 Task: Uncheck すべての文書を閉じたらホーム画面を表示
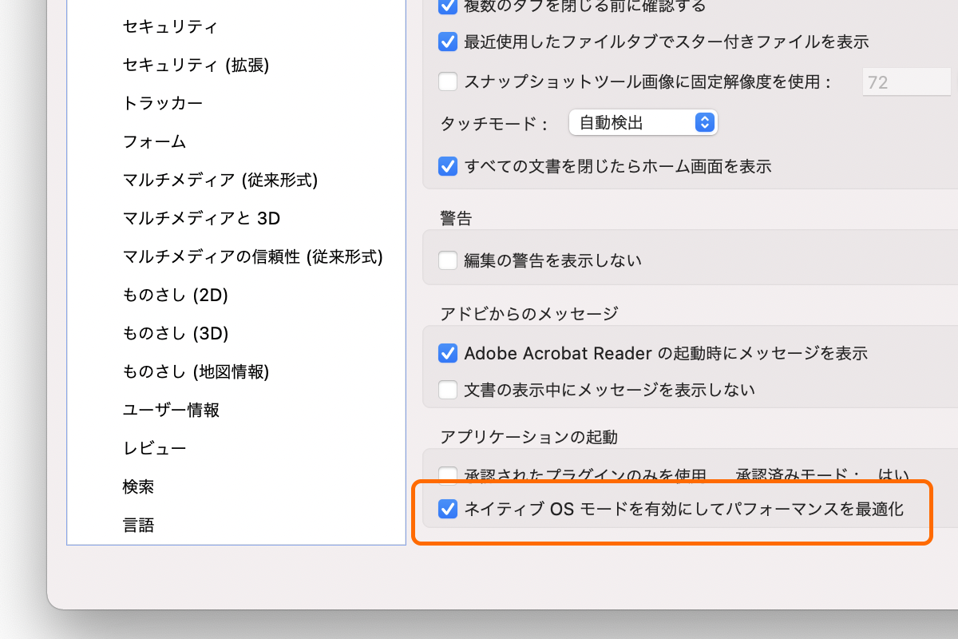pyautogui.click(x=448, y=166)
